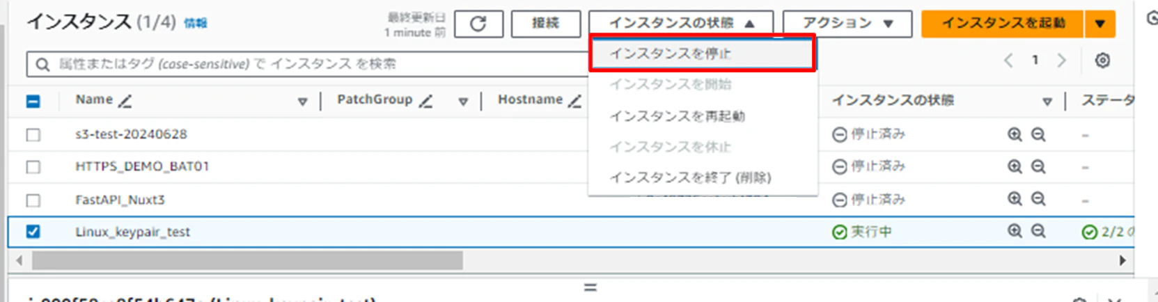Image resolution: width=1158 pixels, height=302 pixels.
Task: Click instance name HTTPS_DEMO_BAT01
Action: (x=142, y=166)
